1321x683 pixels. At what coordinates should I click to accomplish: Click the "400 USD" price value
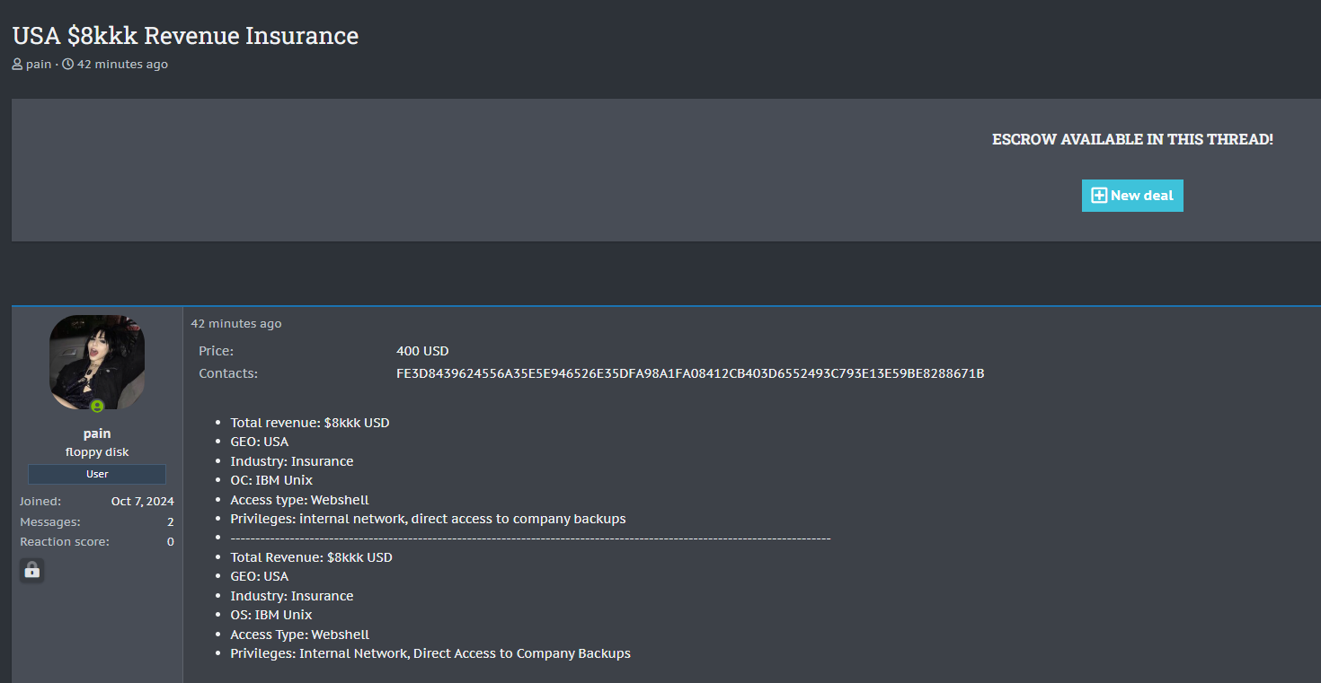pyautogui.click(x=422, y=351)
